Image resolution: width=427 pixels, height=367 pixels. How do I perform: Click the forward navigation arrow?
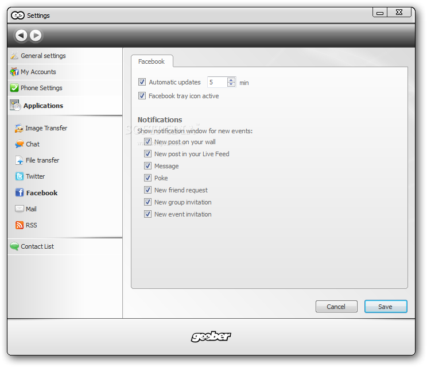click(36, 35)
